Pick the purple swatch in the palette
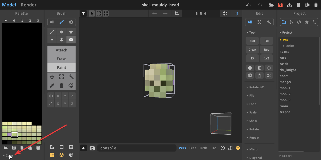This screenshot has height=160, width=321. 9,135
